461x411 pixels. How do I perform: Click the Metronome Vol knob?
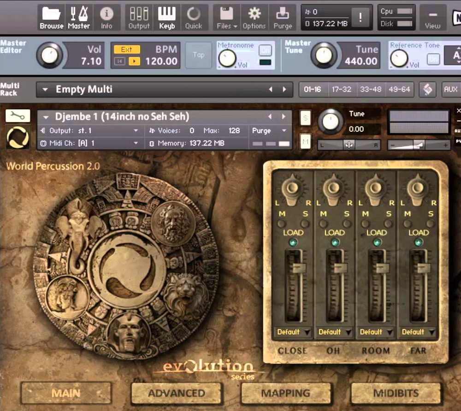[x=227, y=58]
